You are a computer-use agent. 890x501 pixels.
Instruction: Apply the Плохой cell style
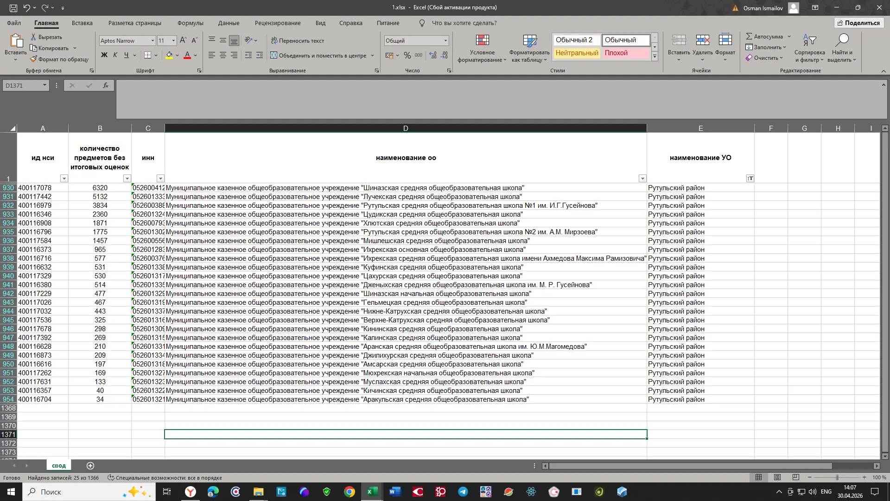tap(626, 53)
